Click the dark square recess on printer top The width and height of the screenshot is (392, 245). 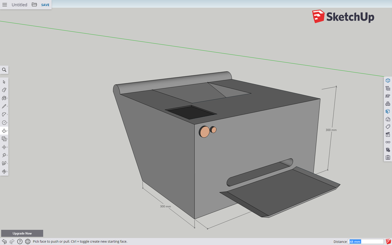(x=191, y=112)
